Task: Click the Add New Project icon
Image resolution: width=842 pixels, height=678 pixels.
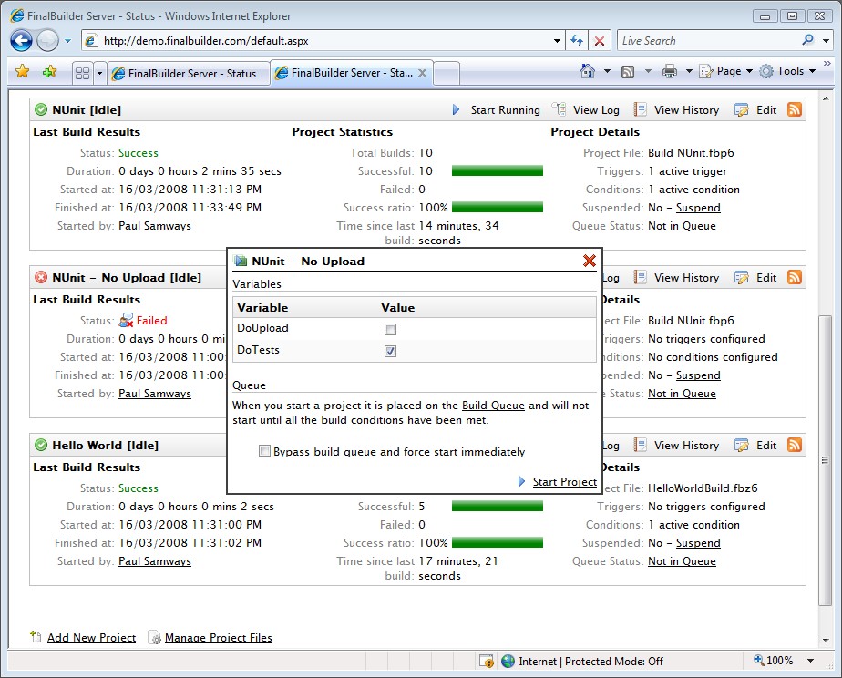Action: point(36,637)
